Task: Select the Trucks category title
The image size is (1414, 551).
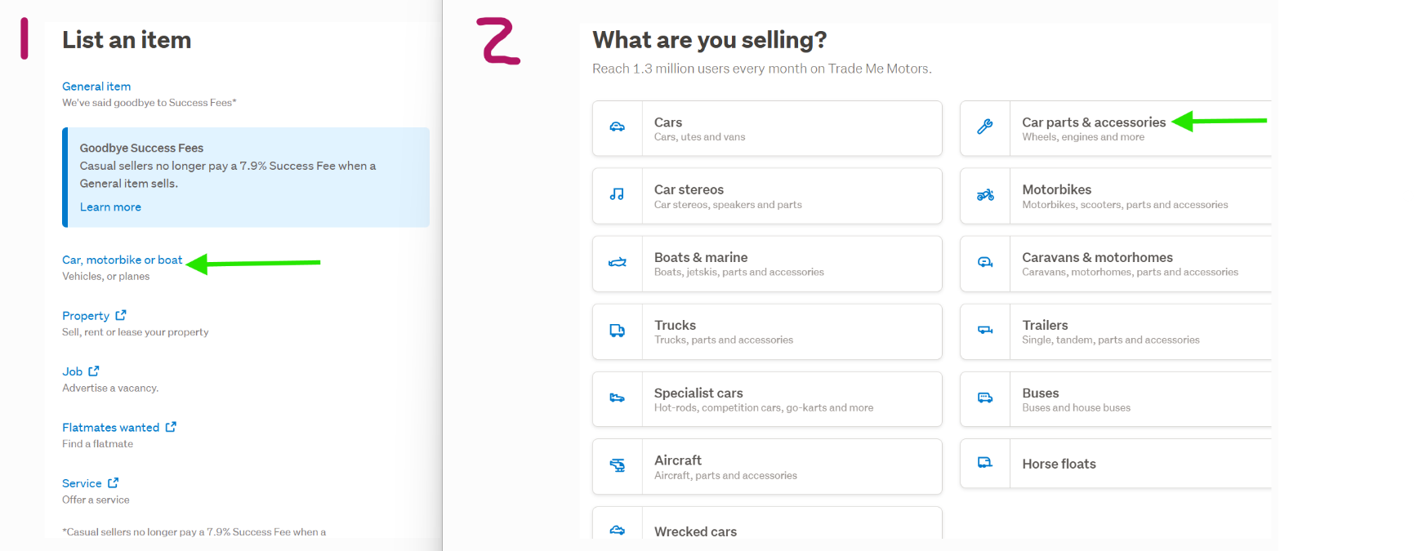Action: point(675,325)
